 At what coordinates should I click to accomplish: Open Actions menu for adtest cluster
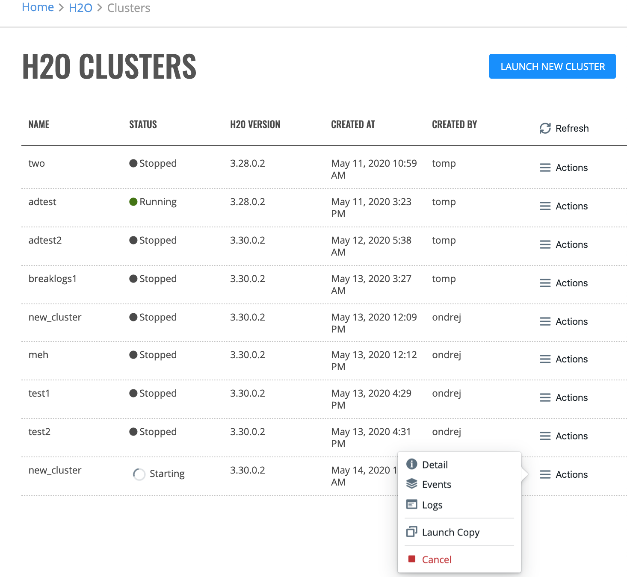click(x=564, y=206)
